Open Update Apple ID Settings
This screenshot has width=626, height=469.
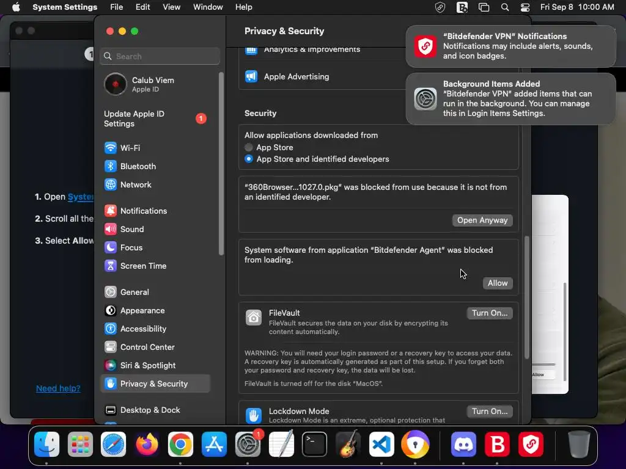point(155,119)
